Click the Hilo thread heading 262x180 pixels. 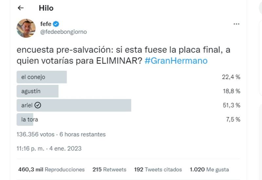pyautogui.click(x=46, y=8)
